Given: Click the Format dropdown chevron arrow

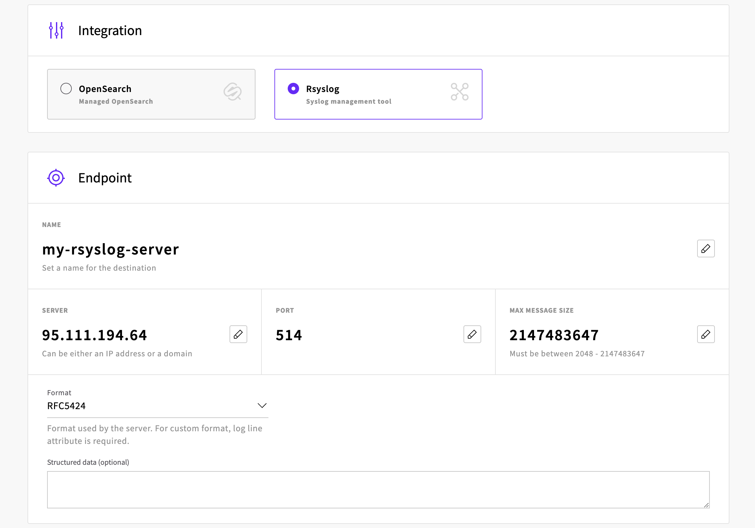Looking at the screenshot, I should [x=262, y=406].
